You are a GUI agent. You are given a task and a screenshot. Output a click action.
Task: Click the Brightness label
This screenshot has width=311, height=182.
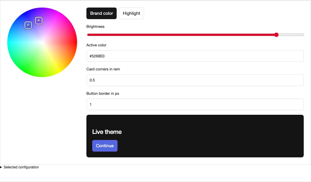click(x=95, y=26)
